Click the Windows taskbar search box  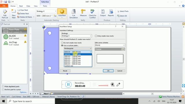(31, 101)
